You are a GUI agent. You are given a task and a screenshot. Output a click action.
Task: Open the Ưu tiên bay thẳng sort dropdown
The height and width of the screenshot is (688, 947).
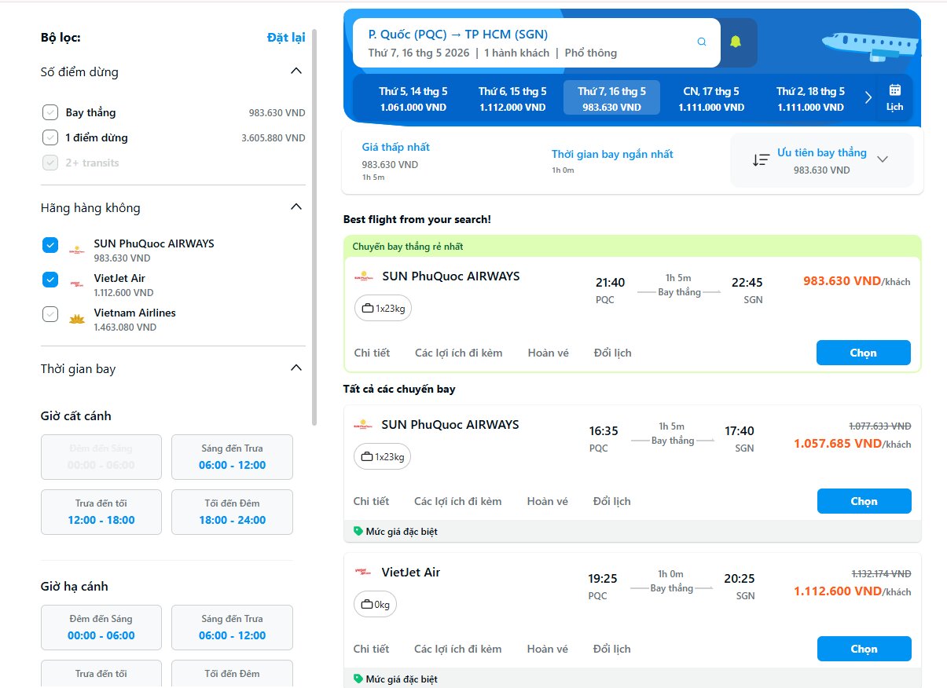(x=821, y=160)
